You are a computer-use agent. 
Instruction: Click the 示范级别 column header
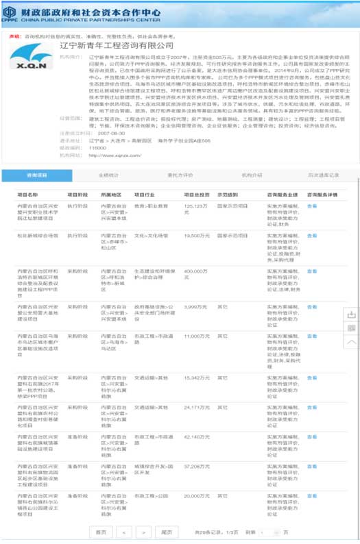point(228,195)
